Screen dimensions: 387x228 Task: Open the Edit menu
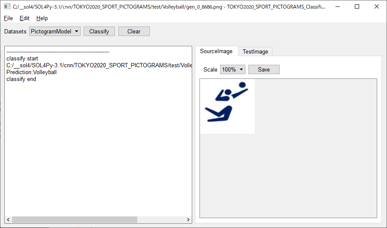coord(24,18)
